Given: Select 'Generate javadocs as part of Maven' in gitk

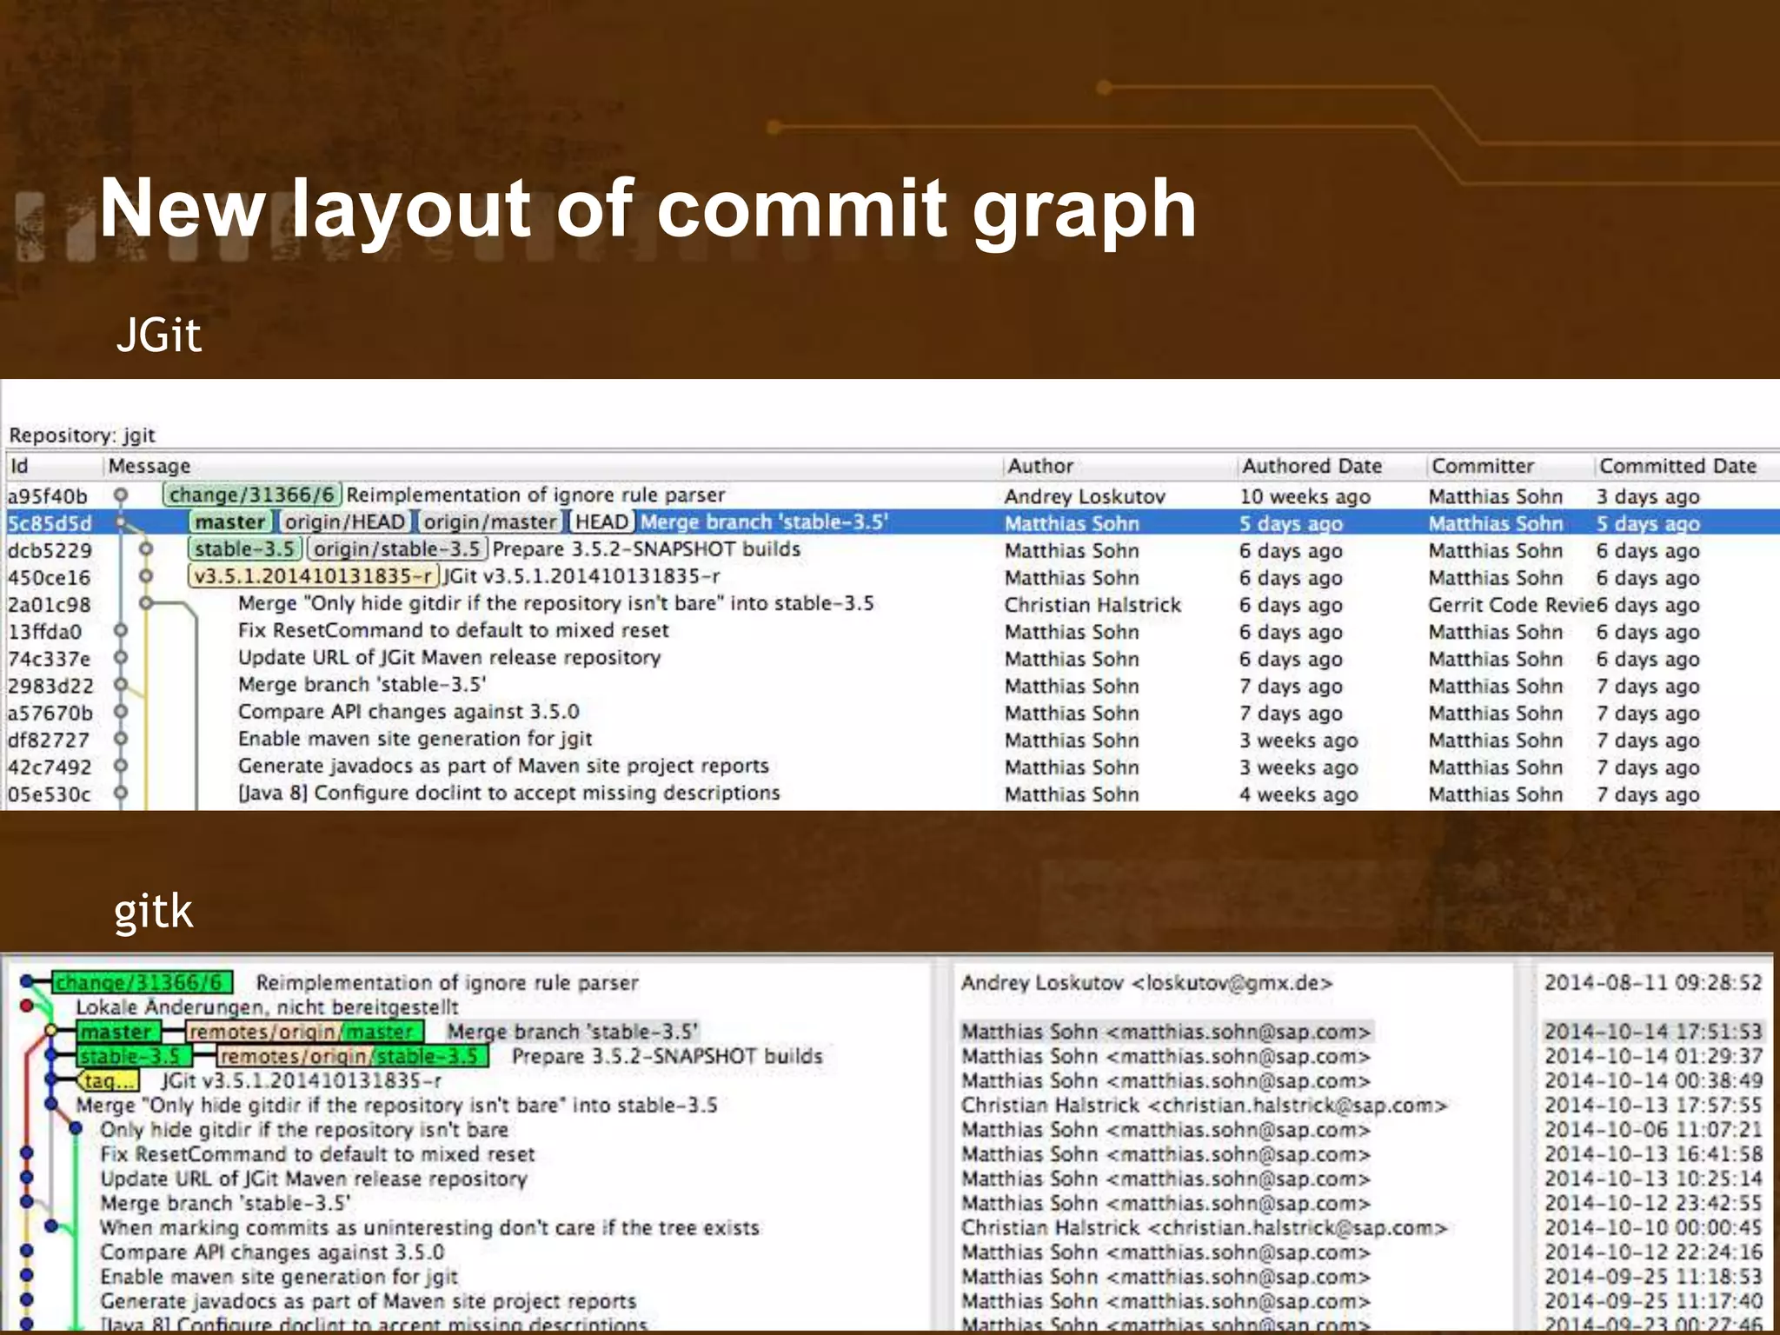Looking at the screenshot, I should pyautogui.click(x=368, y=1301).
